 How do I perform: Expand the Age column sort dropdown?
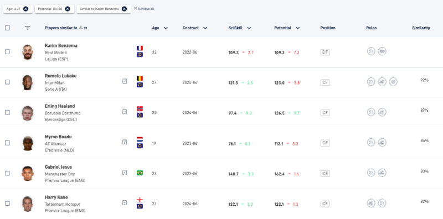166,28
